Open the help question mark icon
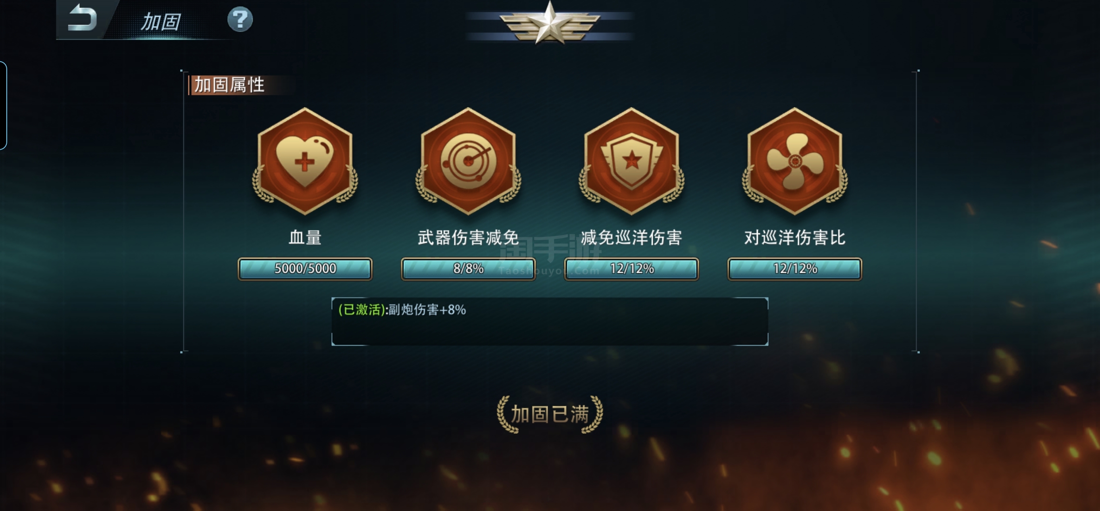The width and height of the screenshot is (1100, 511). click(240, 19)
